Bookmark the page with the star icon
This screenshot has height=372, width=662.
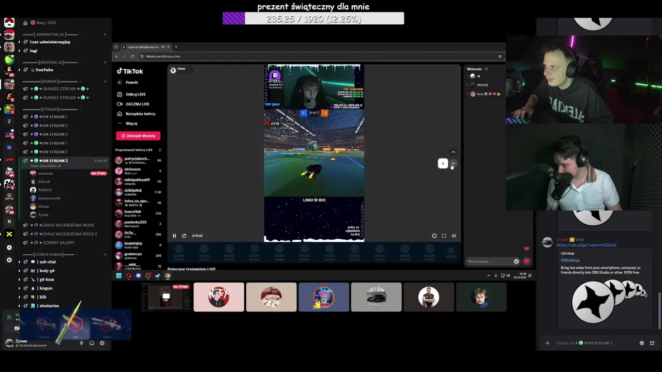point(500,56)
